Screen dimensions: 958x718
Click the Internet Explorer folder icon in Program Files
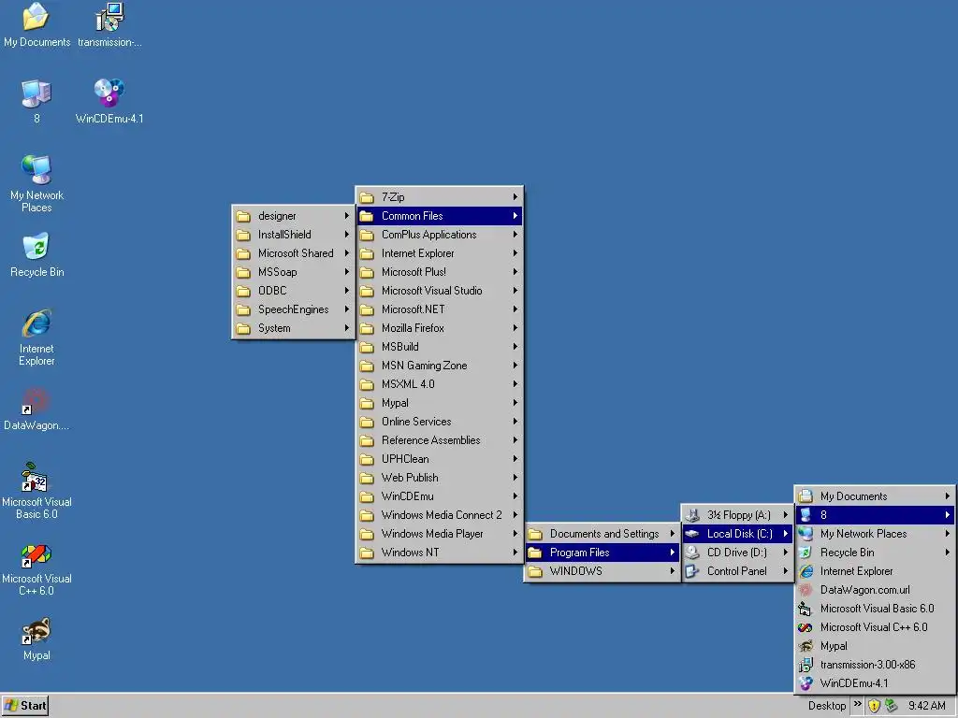click(x=367, y=253)
